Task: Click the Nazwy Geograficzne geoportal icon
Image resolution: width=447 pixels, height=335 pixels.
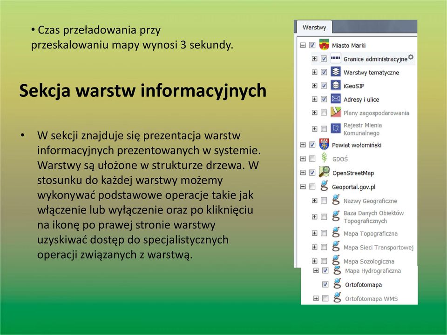Action: point(336,200)
